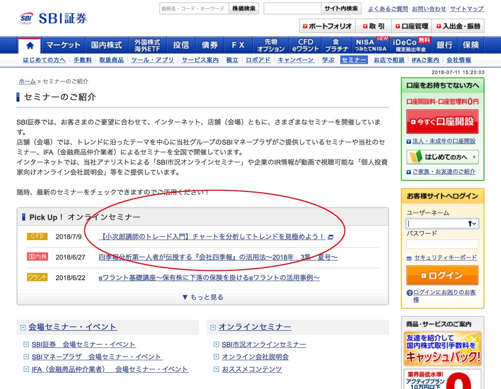
Task: Open the 債券 menu tab
Action: click(x=210, y=45)
